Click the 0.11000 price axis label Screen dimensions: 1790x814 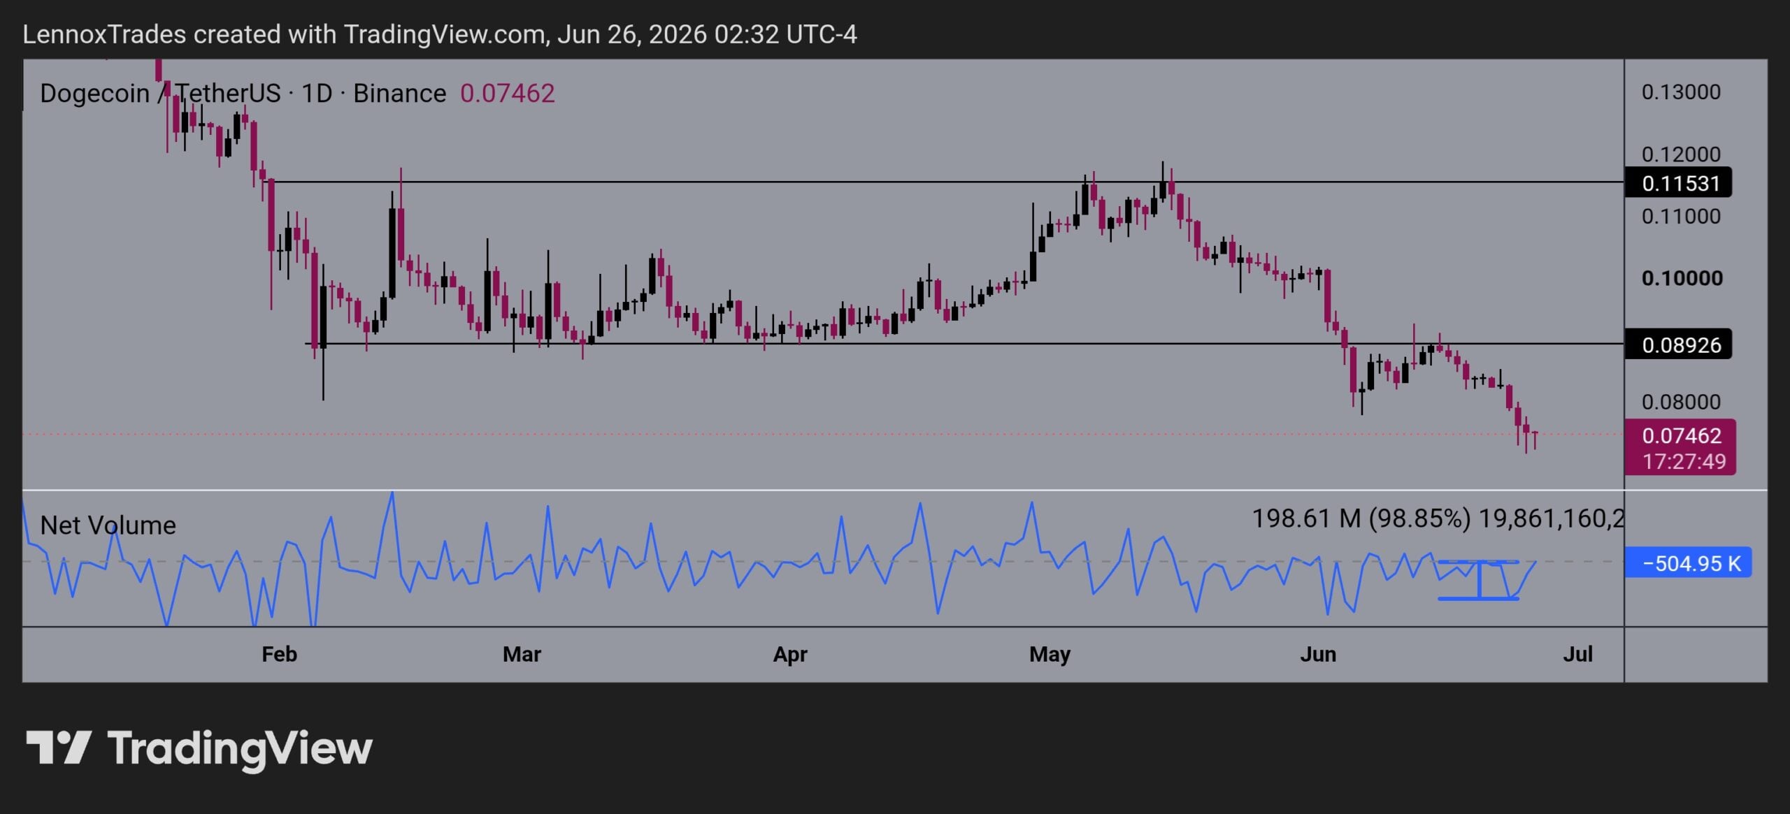[1681, 216]
